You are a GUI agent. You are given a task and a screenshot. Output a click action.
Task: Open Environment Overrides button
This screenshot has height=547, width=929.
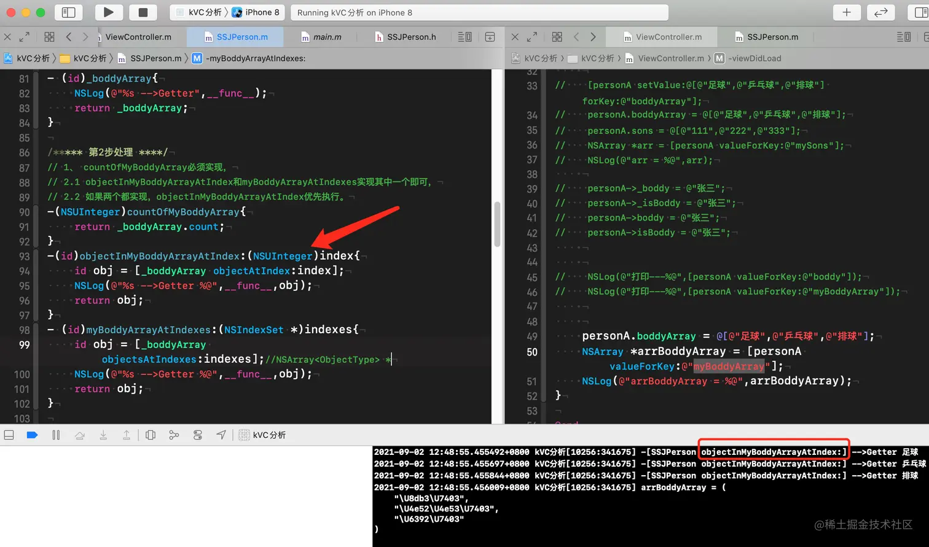(x=198, y=435)
